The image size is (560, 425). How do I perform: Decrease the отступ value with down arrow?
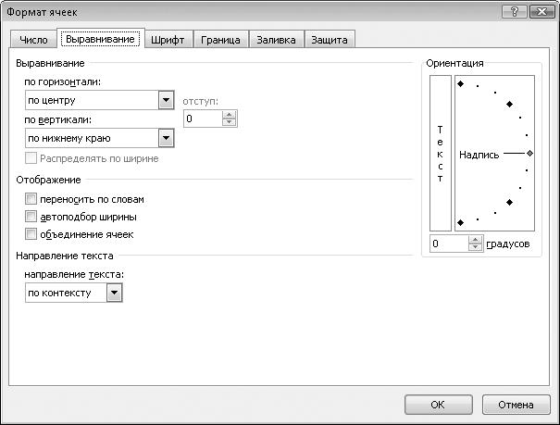point(230,123)
